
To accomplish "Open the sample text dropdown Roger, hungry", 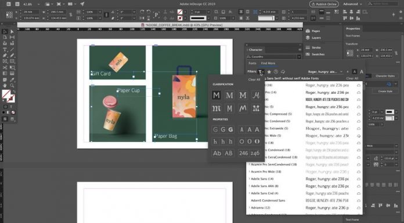I will [x=325, y=72].
